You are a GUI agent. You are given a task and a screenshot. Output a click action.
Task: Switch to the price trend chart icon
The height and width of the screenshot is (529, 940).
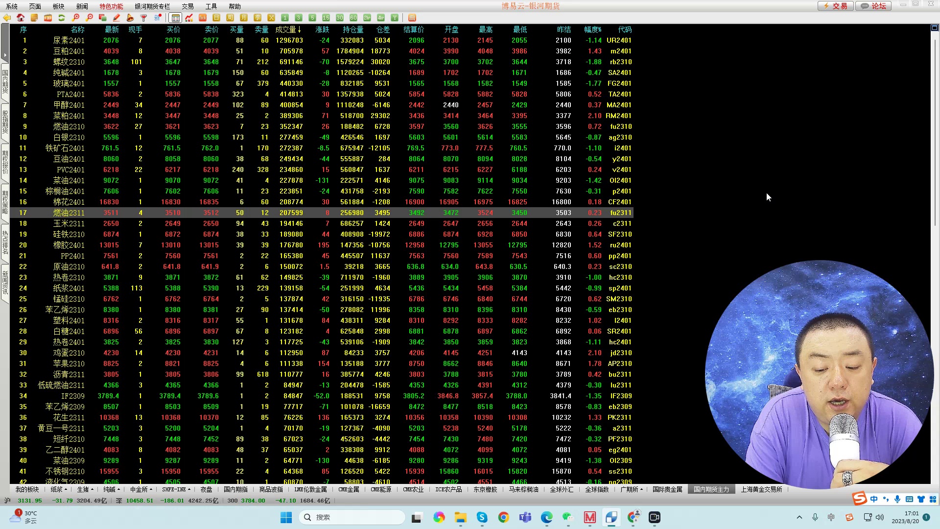189,18
